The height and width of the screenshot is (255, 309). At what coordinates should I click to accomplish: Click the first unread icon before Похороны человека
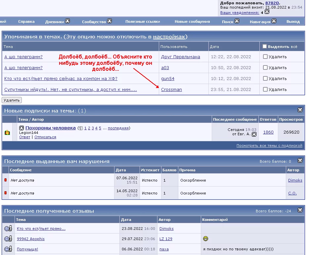click(x=22, y=128)
